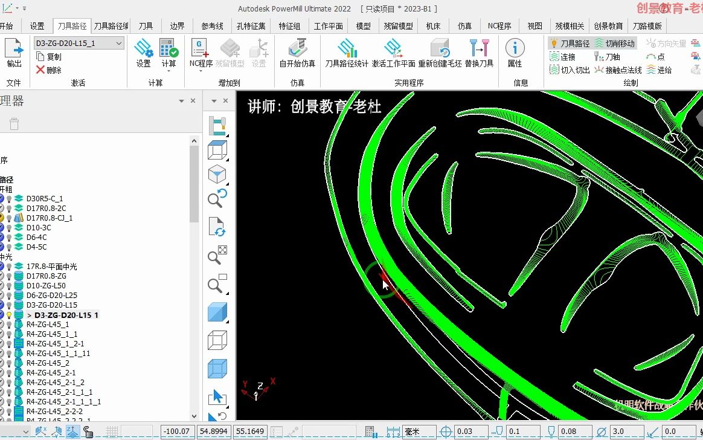Close the view toolbar panel

[x=225, y=101]
